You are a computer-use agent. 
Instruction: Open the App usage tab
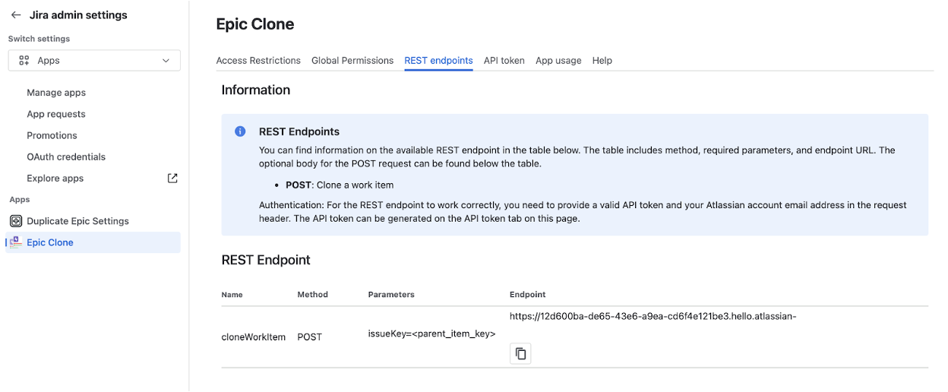(558, 61)
